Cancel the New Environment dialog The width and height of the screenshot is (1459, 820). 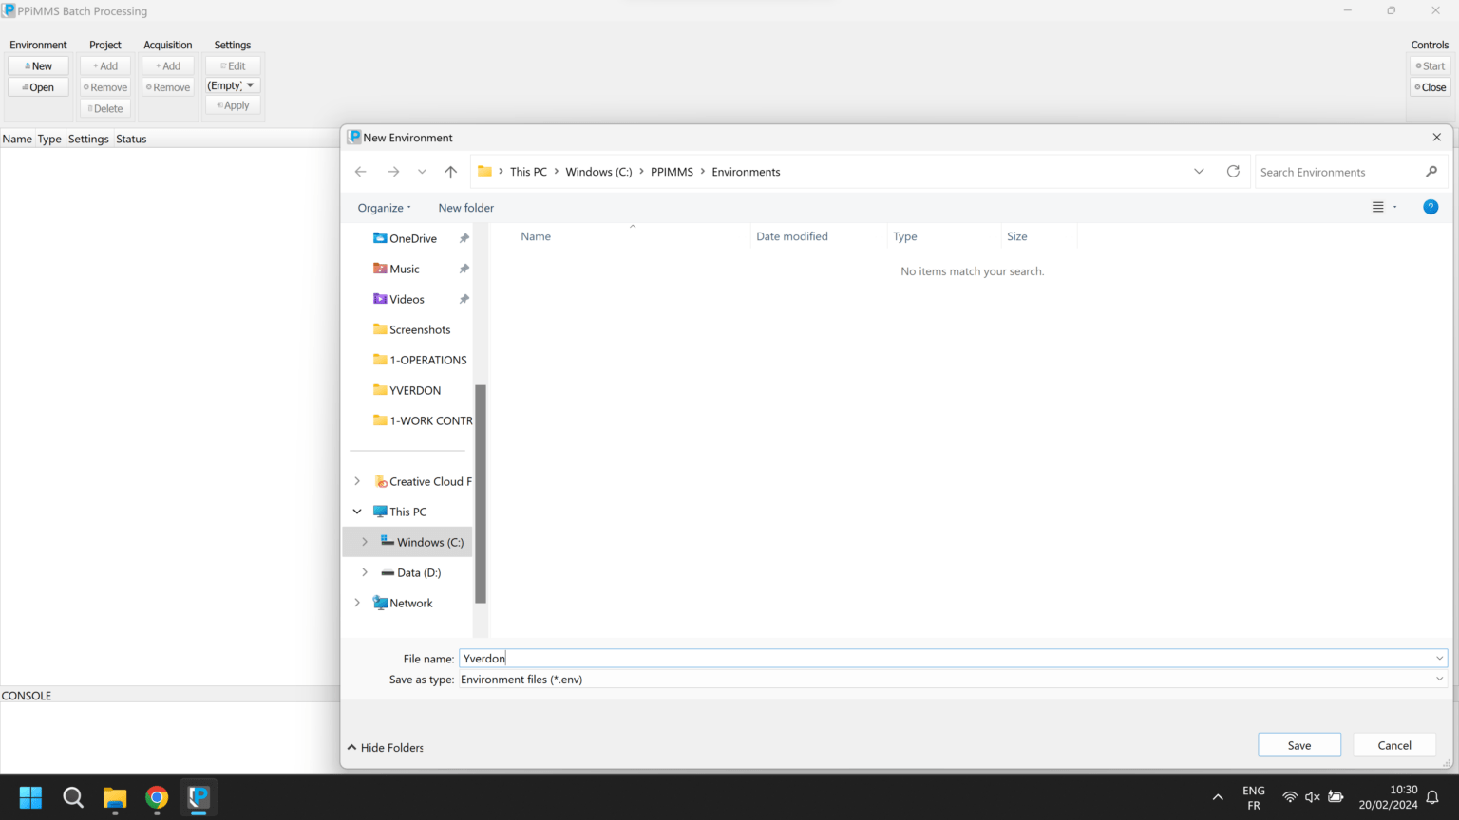pyautogui.click(x=1393, y=745)
